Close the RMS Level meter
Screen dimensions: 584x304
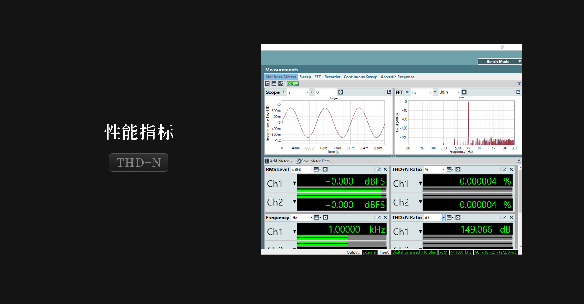coord(385,169)
